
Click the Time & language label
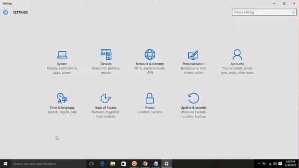click(x=62, y=108)
